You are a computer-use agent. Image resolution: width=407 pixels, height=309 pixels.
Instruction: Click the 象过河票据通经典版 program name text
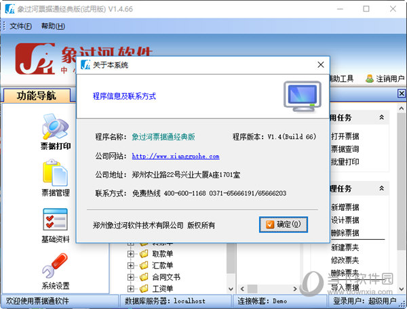point(163,137)
